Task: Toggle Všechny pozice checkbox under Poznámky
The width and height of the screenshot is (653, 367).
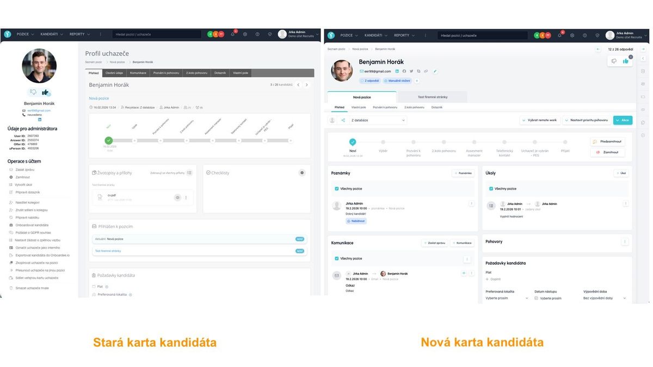Action: coord(337,189)
